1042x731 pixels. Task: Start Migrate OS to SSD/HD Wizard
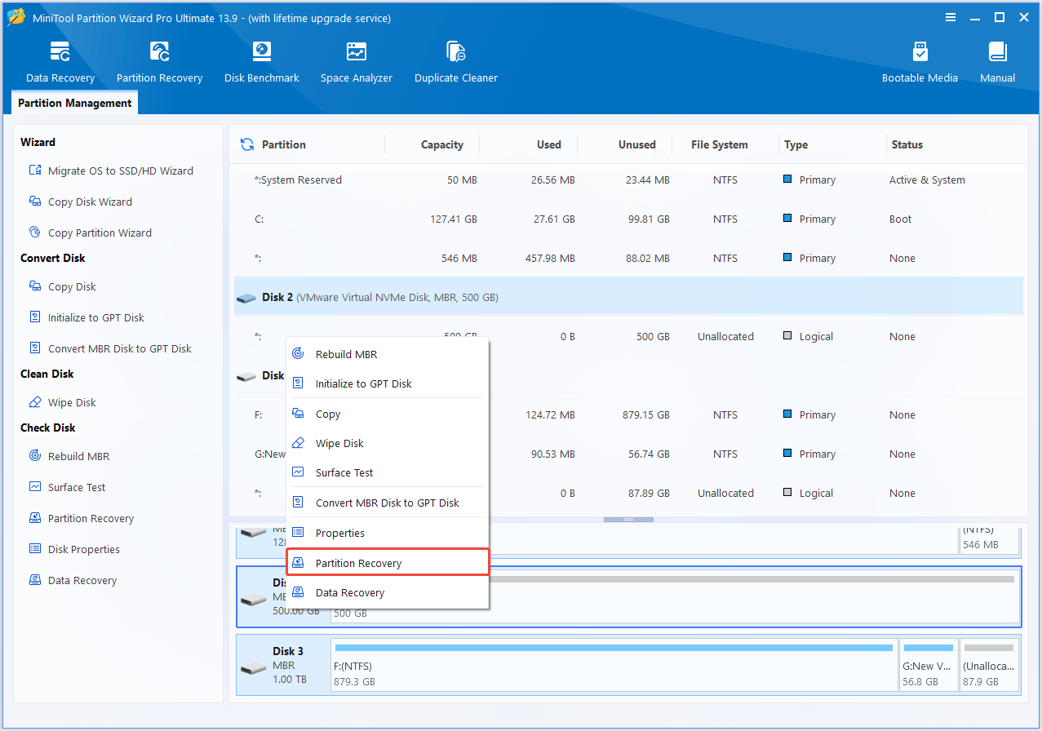tap(111, 171)
